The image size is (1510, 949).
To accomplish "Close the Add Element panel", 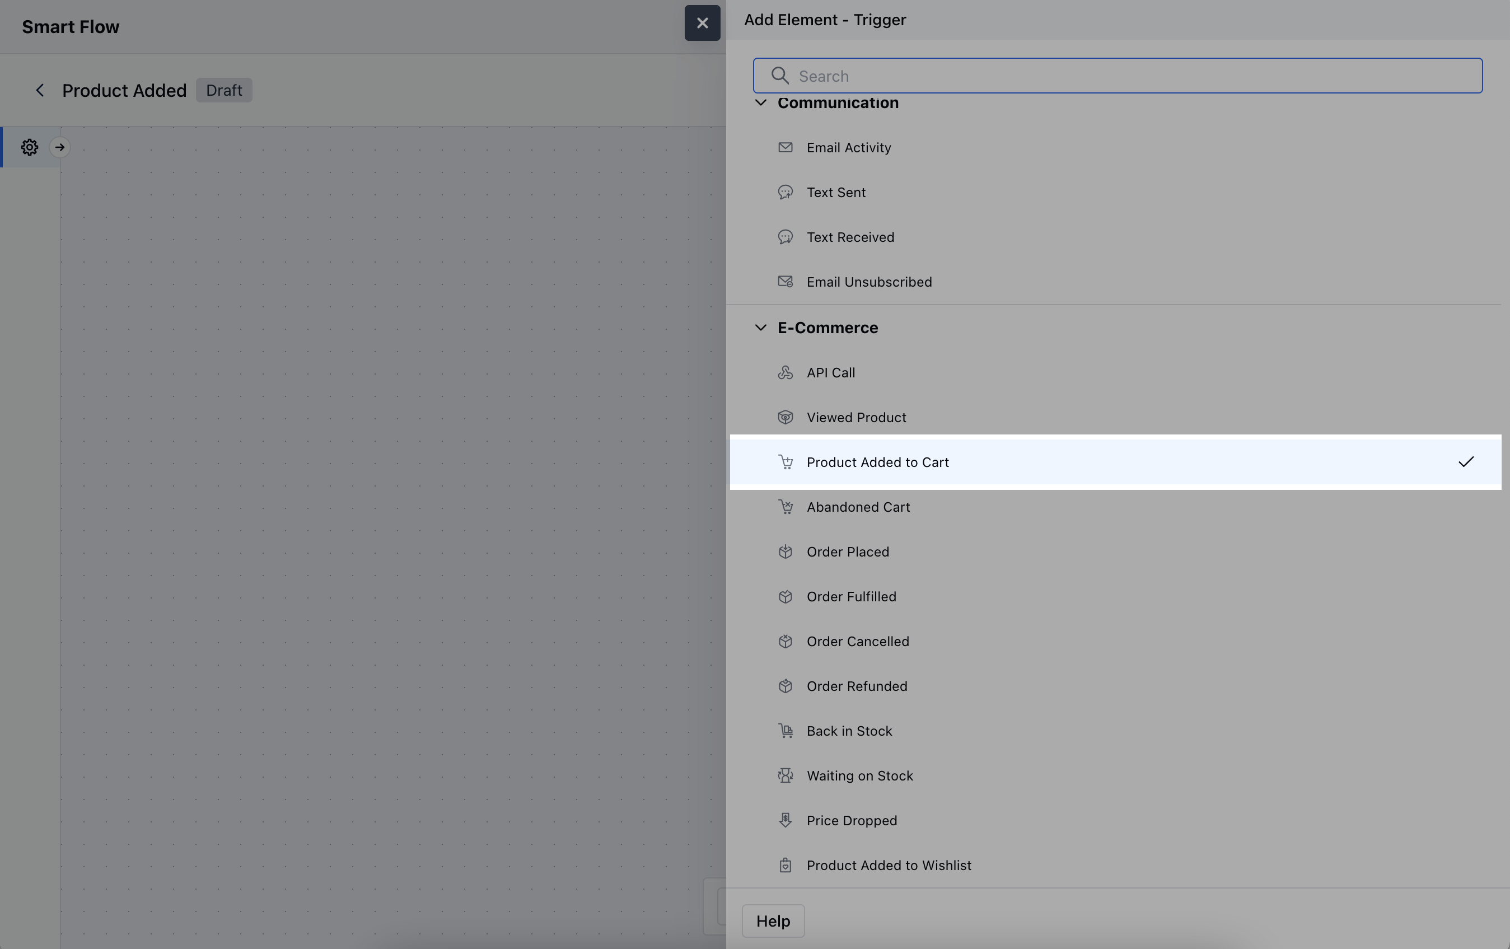I will click(x=702, y=23).
